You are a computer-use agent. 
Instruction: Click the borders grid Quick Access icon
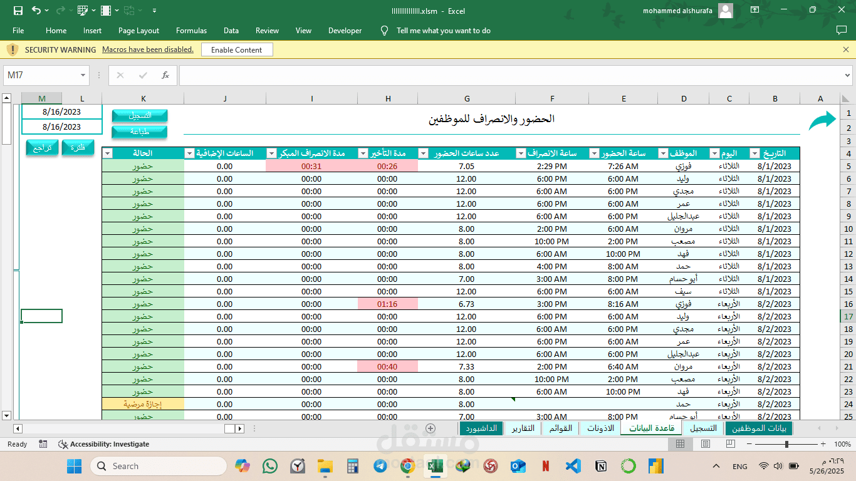coord(82,10)
